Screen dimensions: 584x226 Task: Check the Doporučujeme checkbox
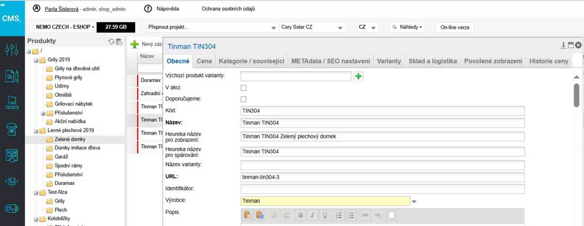(x=243, y=99)
